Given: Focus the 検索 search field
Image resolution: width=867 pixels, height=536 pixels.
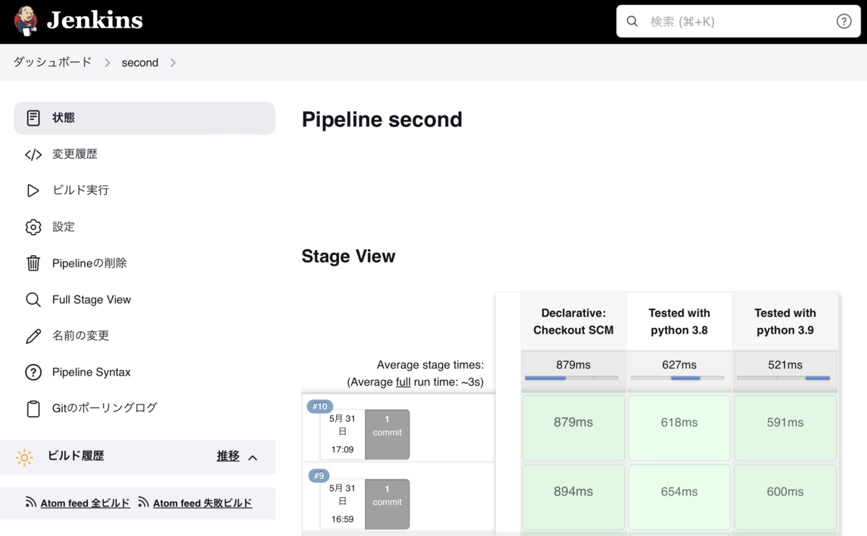Looking at the screenshot, I should [738, 22].
